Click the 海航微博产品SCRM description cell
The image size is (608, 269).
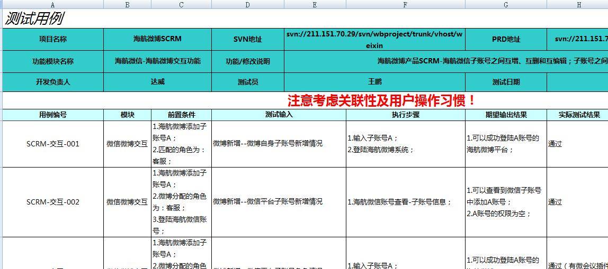tap(446, 61)
